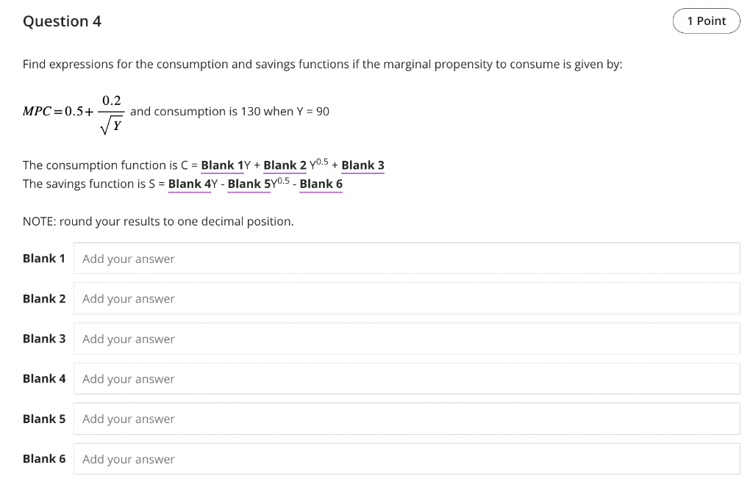Click the Blank 2 answer input field
The width and height of the screenshot is (753, 487).
point(407,298)
